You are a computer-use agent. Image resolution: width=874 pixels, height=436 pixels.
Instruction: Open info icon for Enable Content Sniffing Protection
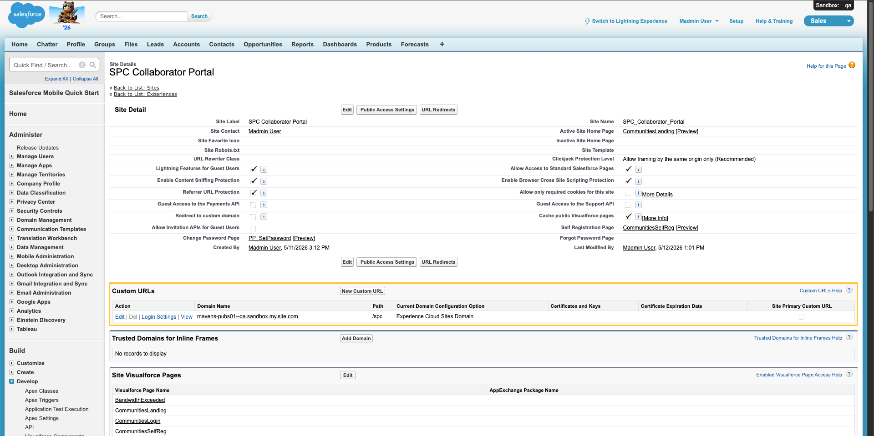[264, 181]
